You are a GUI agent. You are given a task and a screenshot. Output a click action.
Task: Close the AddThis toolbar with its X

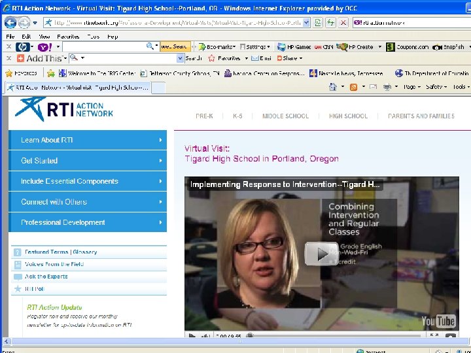click(9, 58)
